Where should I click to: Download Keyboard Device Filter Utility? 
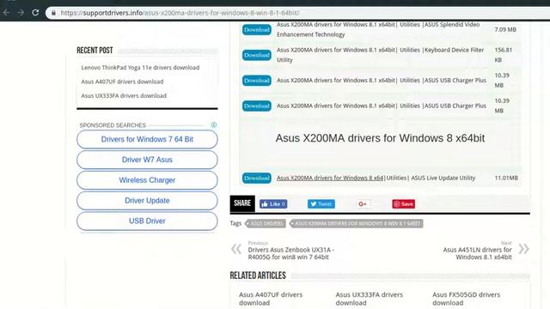click(257, 55)
